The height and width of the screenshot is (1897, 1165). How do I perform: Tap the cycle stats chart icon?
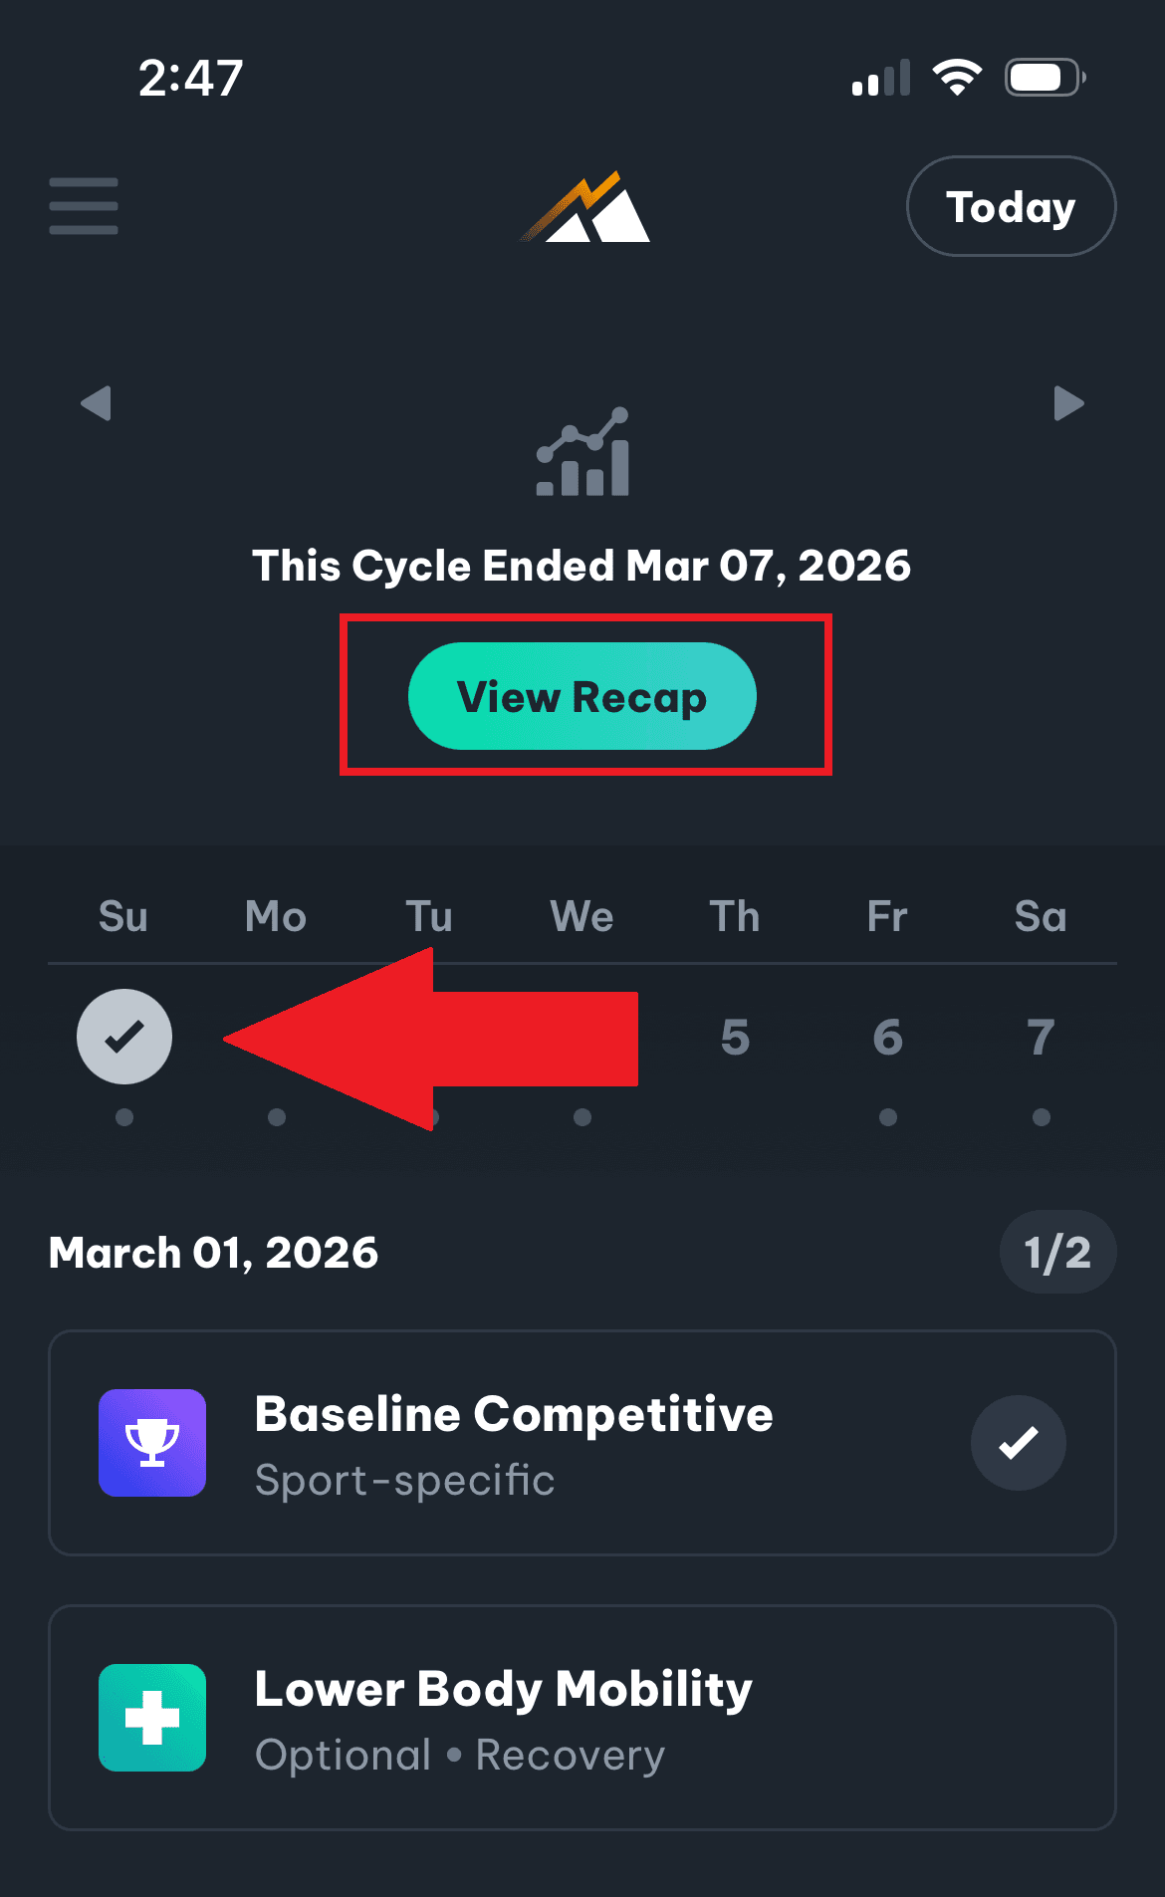pos(583,452)
